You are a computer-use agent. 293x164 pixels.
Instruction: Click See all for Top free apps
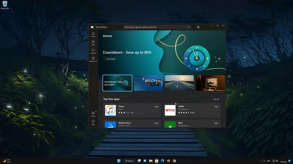point(216,99)
